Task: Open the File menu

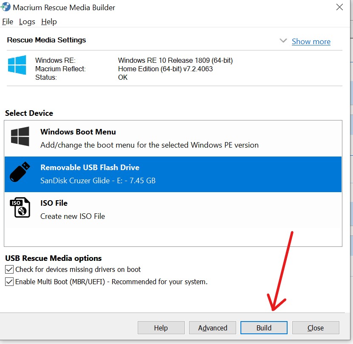Action: click(x=8, y=22)
